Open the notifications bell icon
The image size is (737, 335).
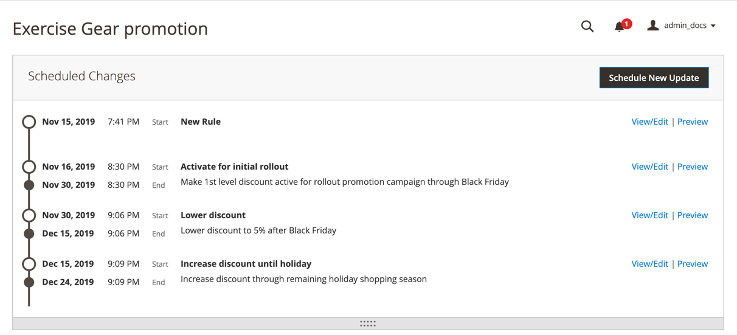click(619, 26)
